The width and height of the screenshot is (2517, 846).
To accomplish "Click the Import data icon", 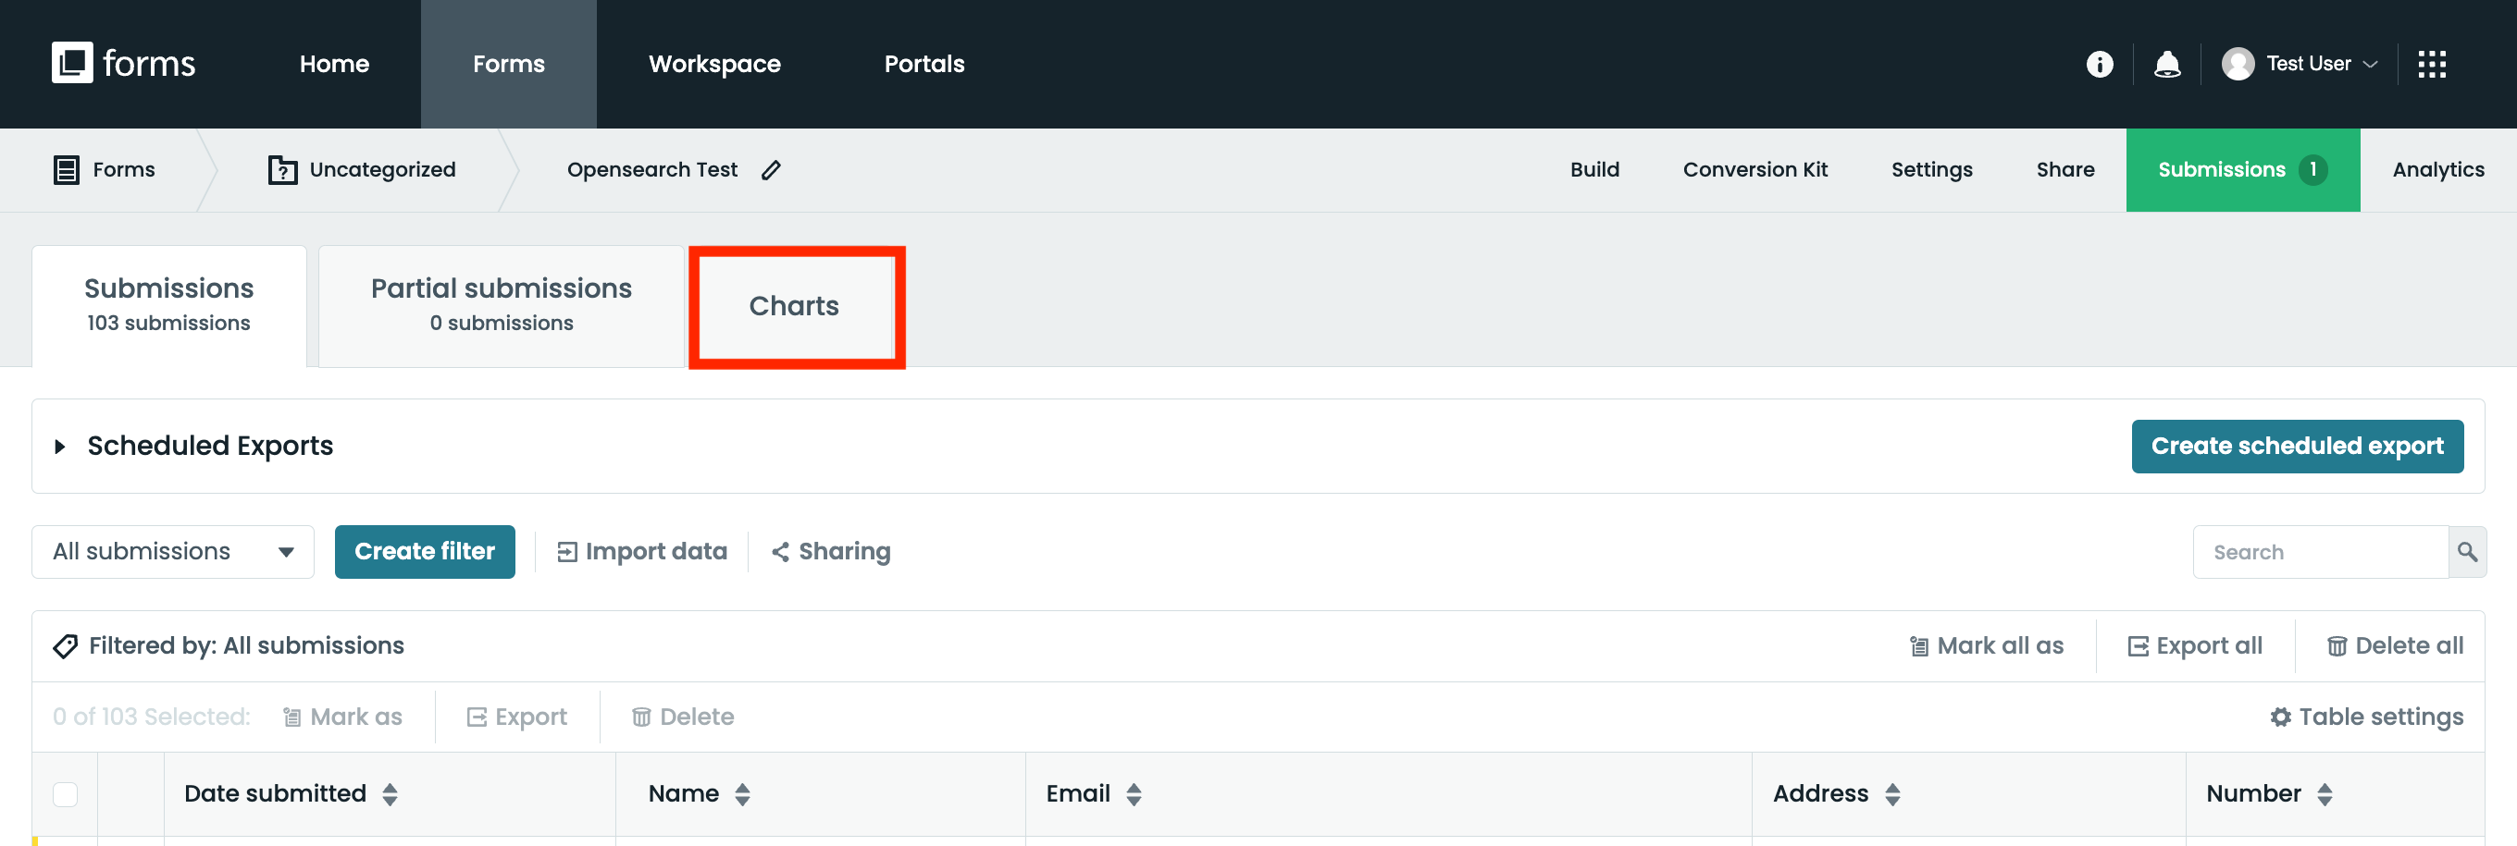I will click(566, 552).
